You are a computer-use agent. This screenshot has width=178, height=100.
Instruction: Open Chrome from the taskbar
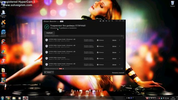[8, 98]
